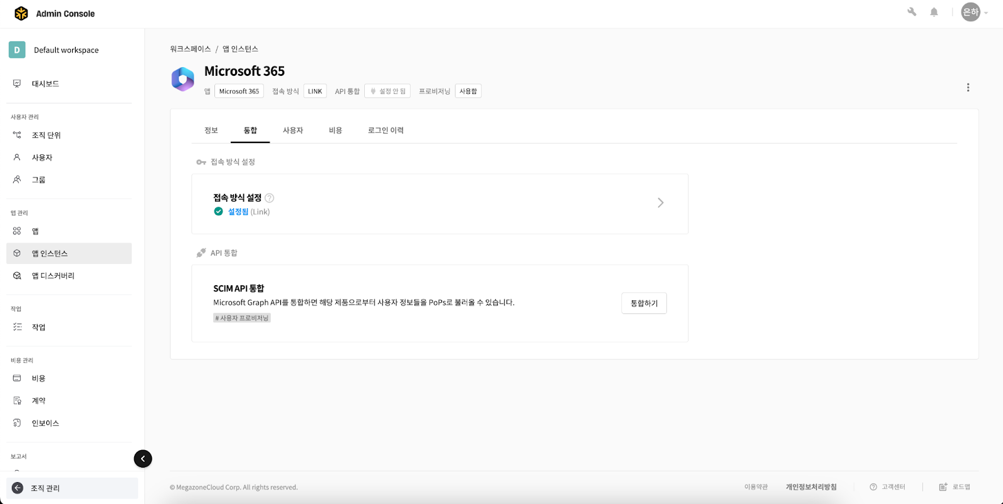Click the LINK access method tag
1003x504 pixels.
(315, 91)
